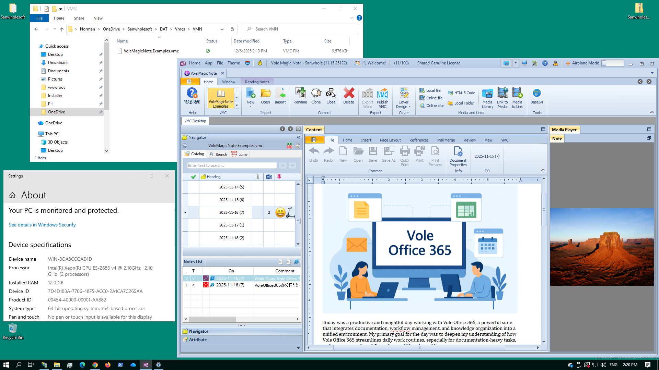Expand the address bar history dropdown
659x370 pixels.
(x=222, y=29)
